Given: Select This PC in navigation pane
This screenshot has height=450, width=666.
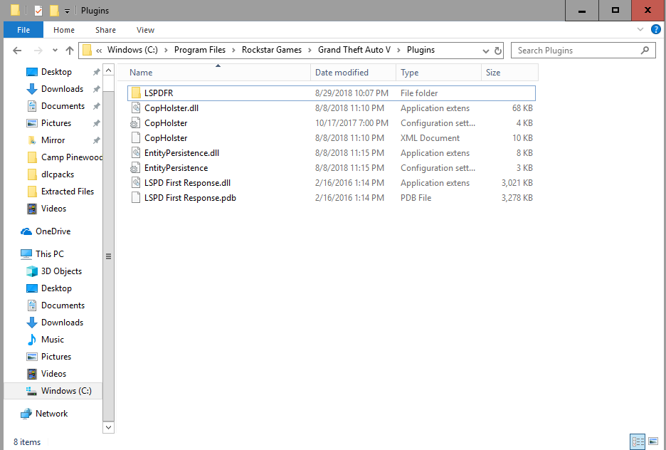Looking at the screenshot, I should coord(42,253).
